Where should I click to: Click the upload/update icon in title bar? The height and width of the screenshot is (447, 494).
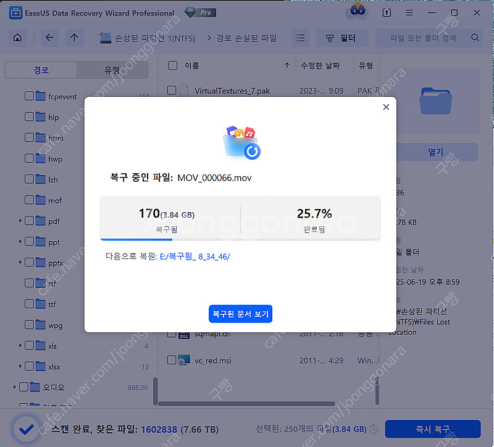coord(387,13)
